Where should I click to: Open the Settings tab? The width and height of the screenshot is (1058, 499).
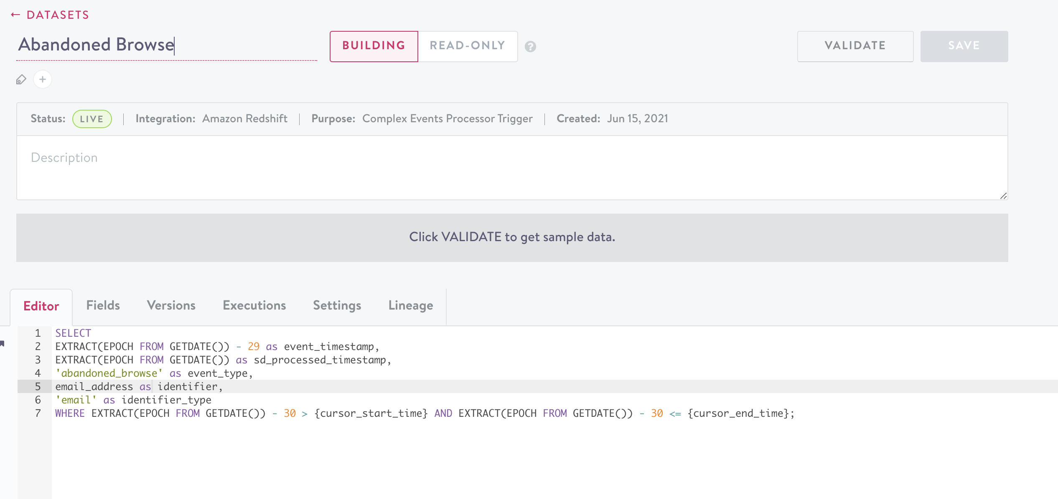coord(337,305)
